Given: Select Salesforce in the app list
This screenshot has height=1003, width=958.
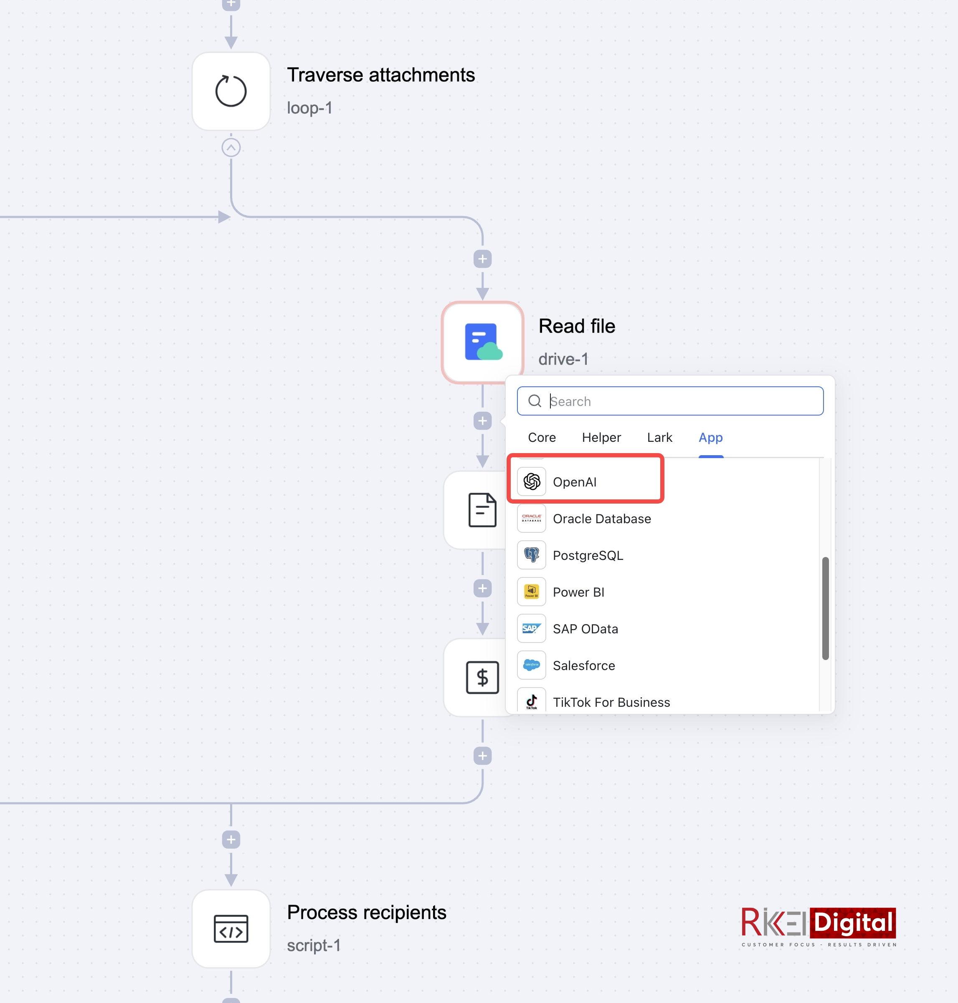Looking at the screenshot, I should click(x=583, y=665).
